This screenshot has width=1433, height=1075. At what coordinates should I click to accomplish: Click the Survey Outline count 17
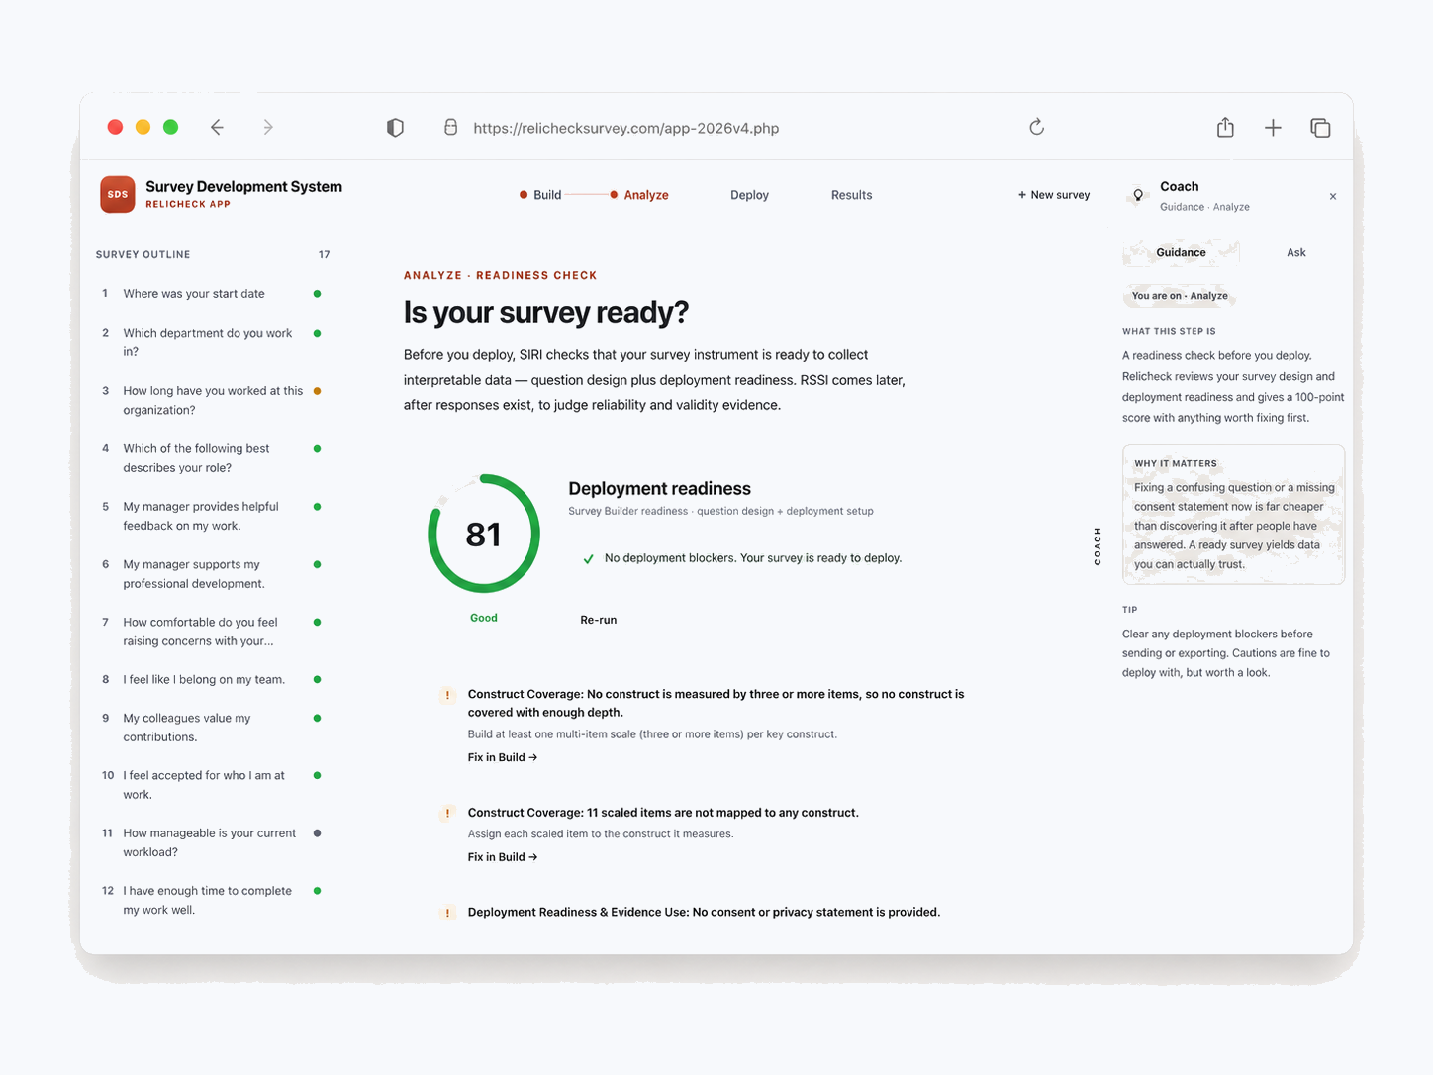(324, 255)
